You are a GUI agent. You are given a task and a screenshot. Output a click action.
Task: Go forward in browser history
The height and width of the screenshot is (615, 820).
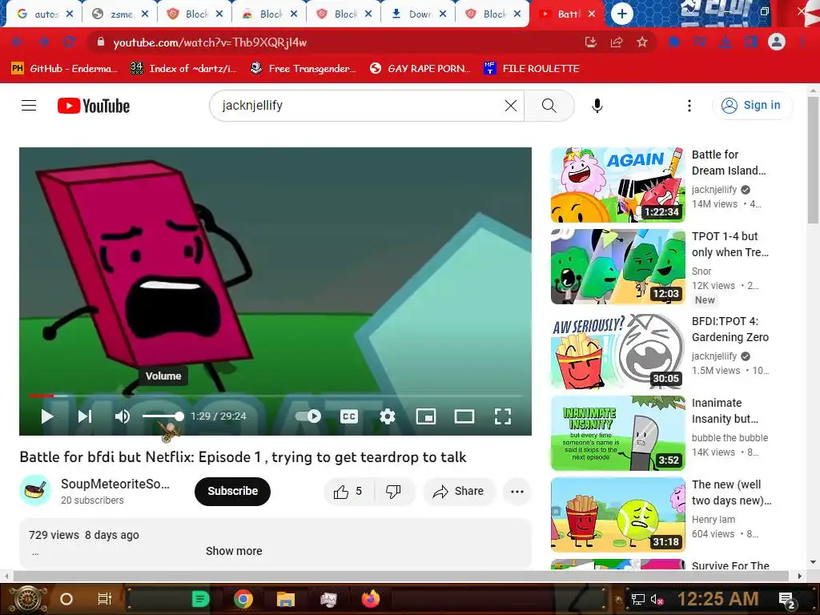(x=43, y=42)
